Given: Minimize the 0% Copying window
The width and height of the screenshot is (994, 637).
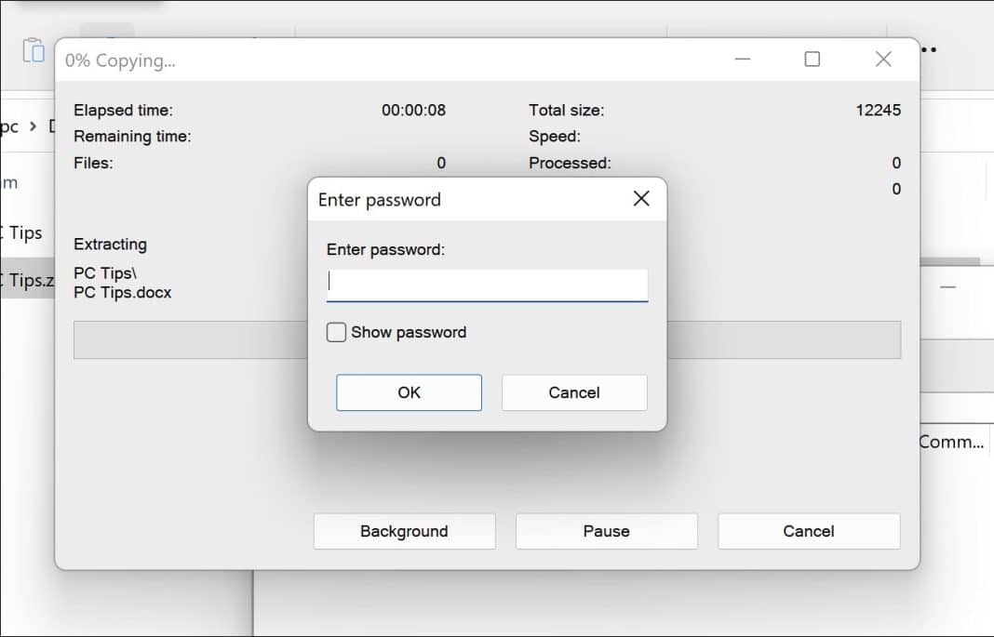Looking at the screenshot, I should pyautogui.click(x=742, y=59).
